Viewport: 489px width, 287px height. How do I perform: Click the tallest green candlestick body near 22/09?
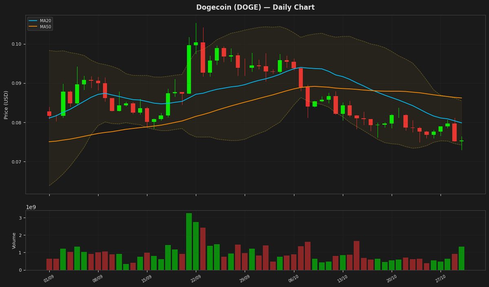point(189,69)
